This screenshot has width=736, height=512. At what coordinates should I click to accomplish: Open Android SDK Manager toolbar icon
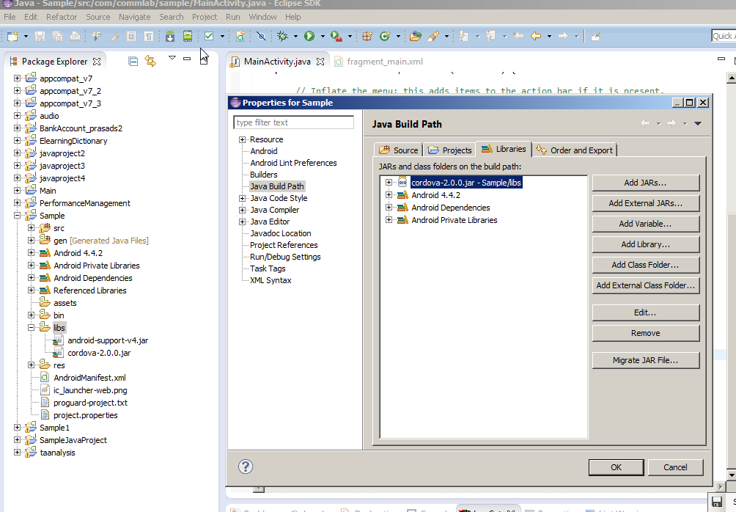pos(170,36)
